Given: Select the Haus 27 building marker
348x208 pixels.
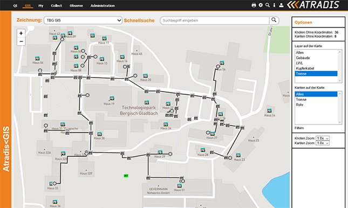Looking at the screenshot, I should [213, 134].
